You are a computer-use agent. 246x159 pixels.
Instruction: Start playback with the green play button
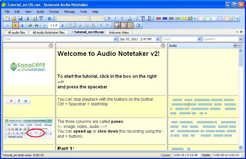pos(15,25)
